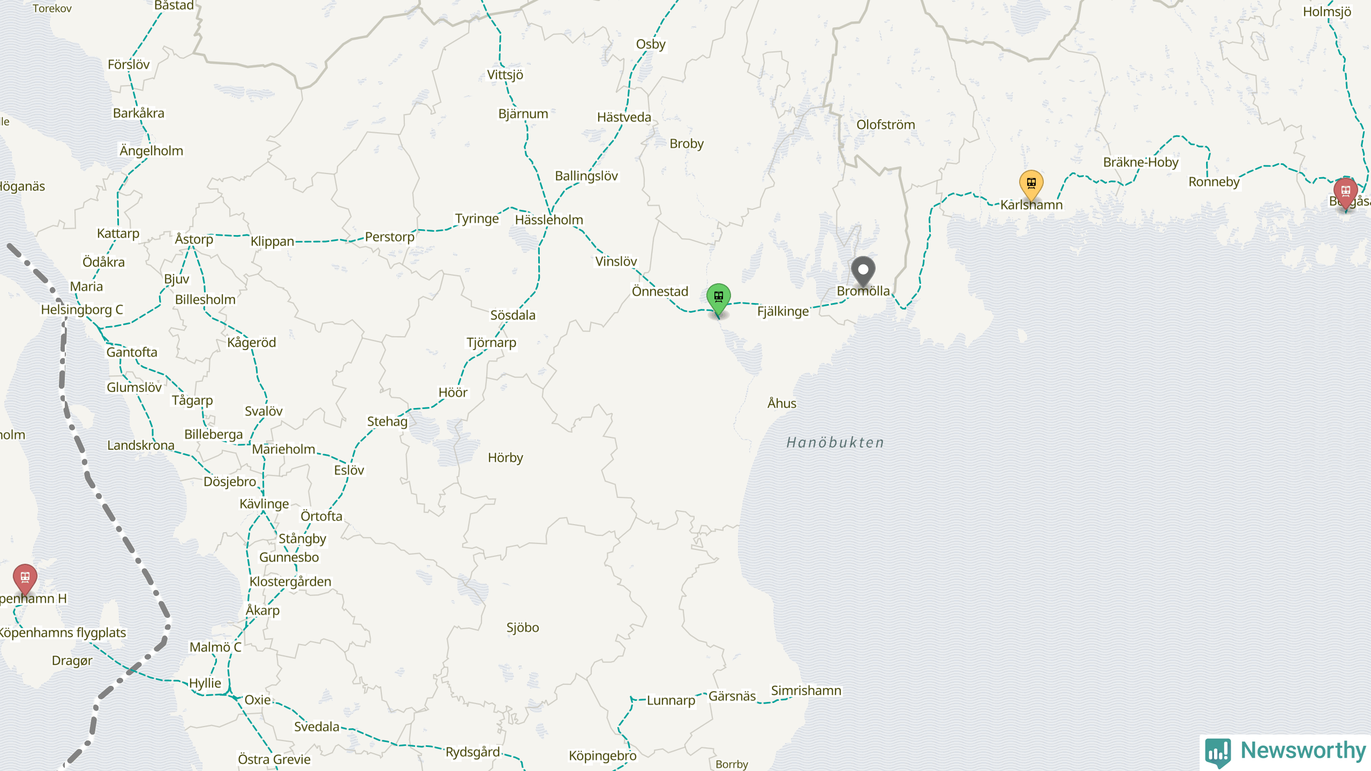The width and height of the screenshot is (1371, 771).
Task: Select the gray location pin above Bromölla
Action: [x=863, y=271]
